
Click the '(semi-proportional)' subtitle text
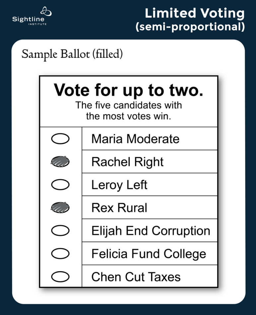click(x=190, y=27)
